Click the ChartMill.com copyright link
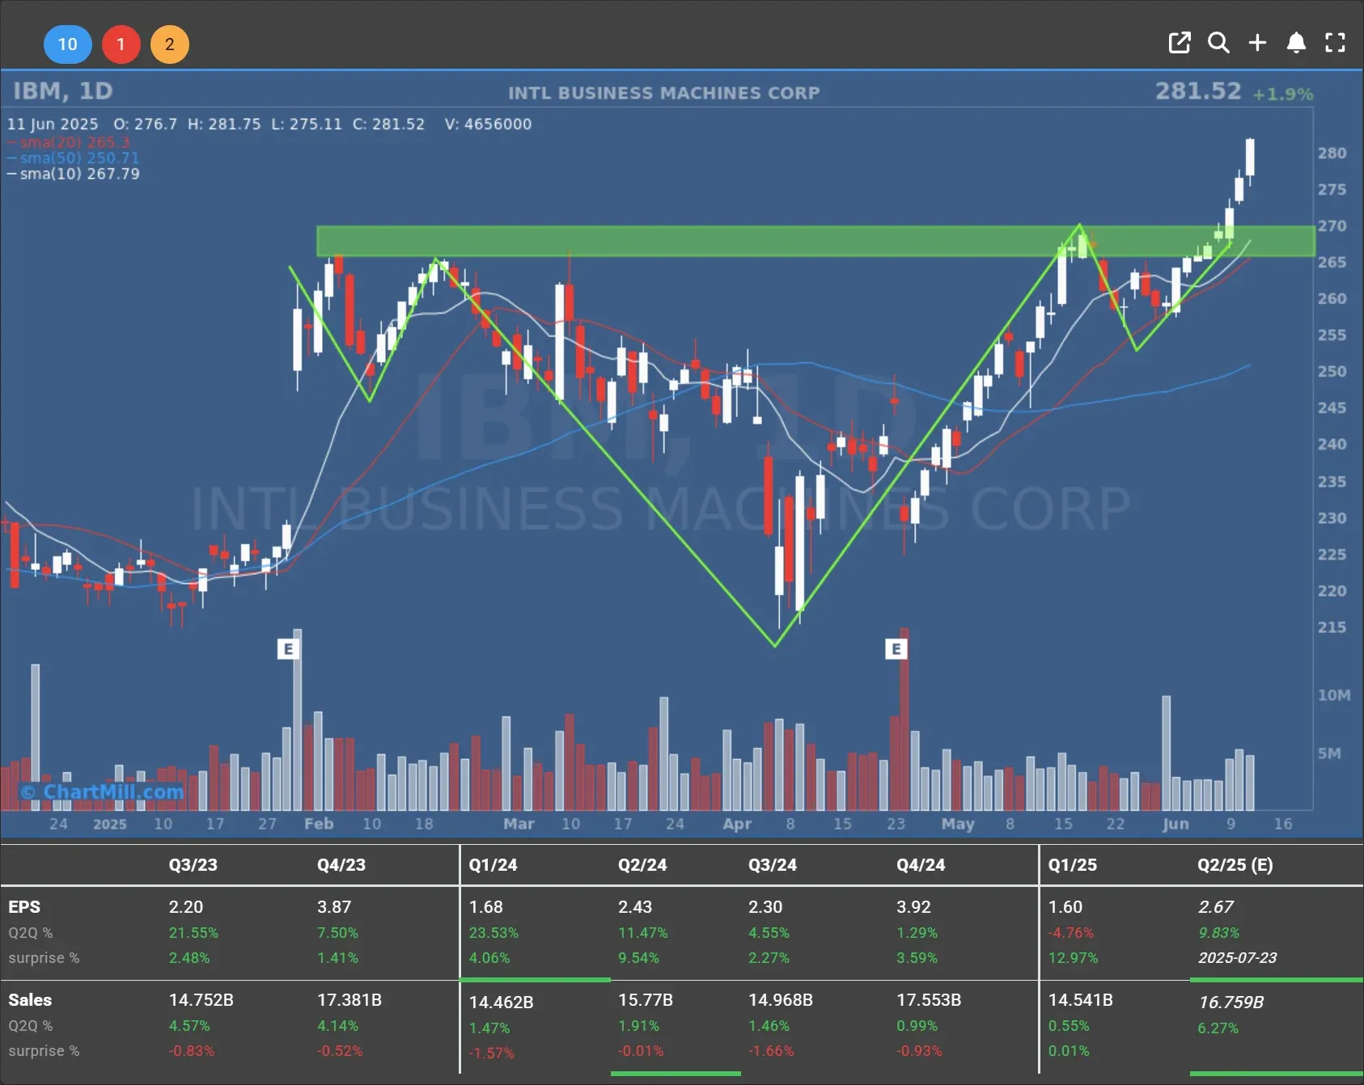The image size is (1364, 1085). [x=103, y=792]
